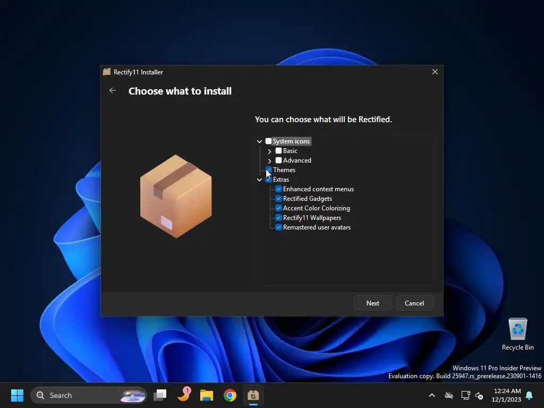Collapse the System icons tree node
This screenshot has width=544, height=408.
259,141
